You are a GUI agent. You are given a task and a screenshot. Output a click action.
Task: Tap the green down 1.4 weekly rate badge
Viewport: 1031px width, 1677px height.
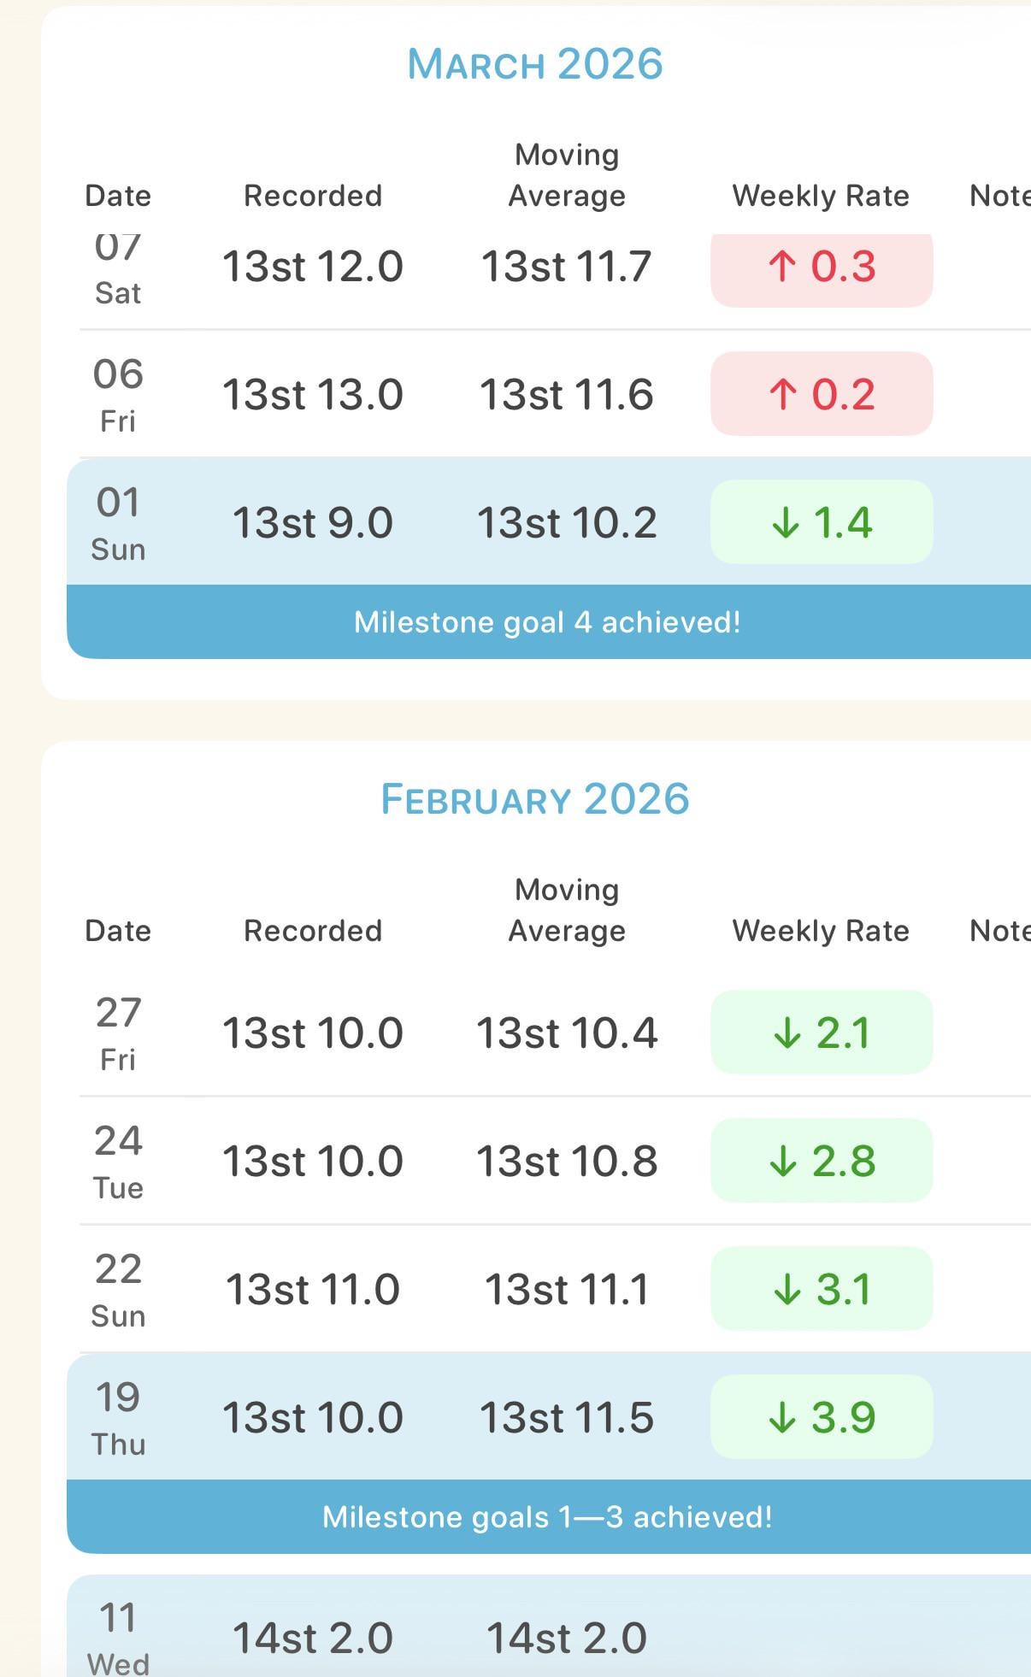821,522
